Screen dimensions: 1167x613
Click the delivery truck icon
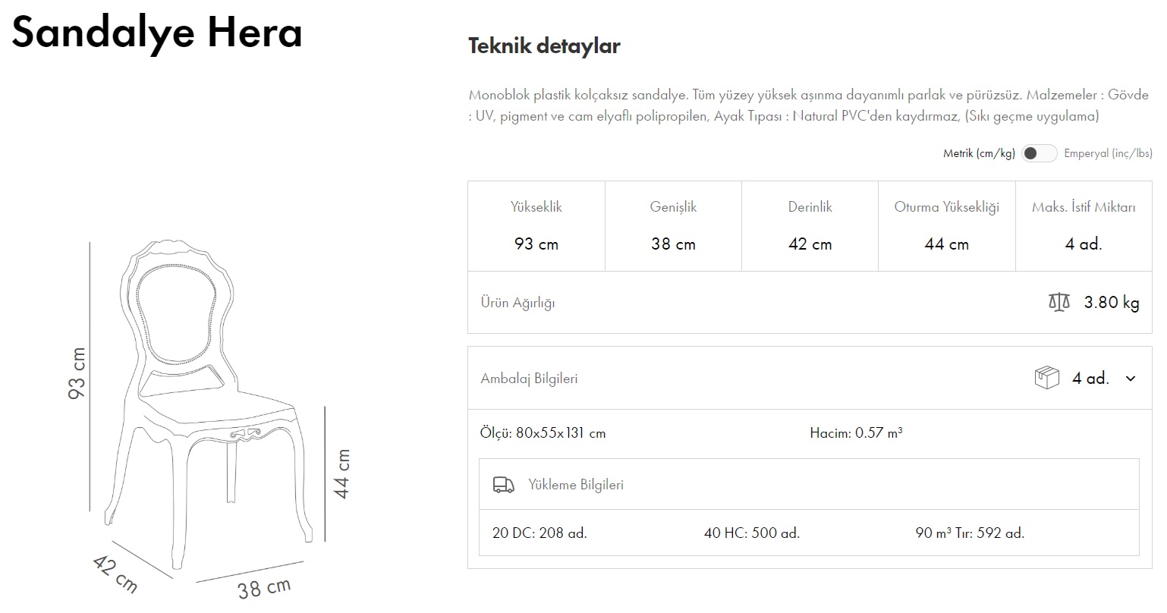pyautogui.click(x=503, y=485)
